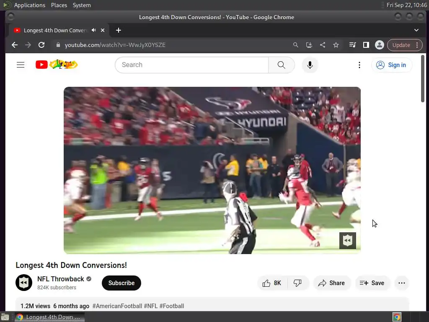Bookmark this page with the star

pyautogui.click(x=336, y=45)
